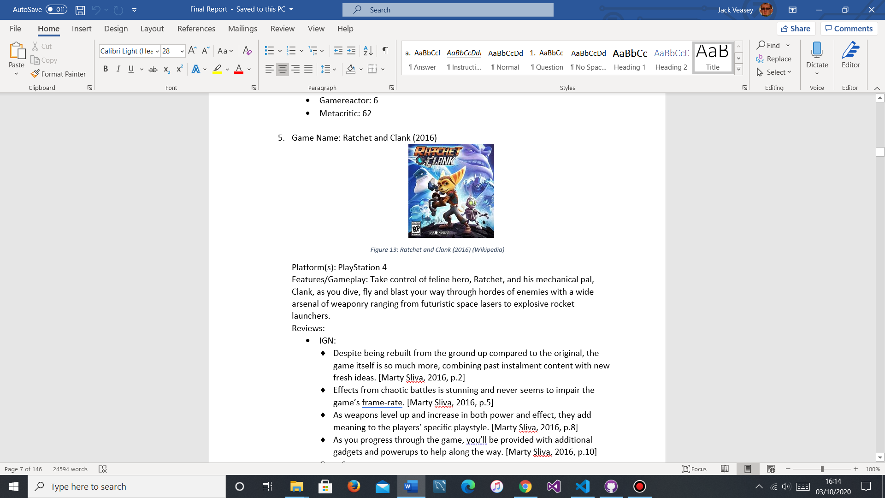Expand numbering style dropdown
Viewport: 885px width, 498px height.
coord(301,51)
